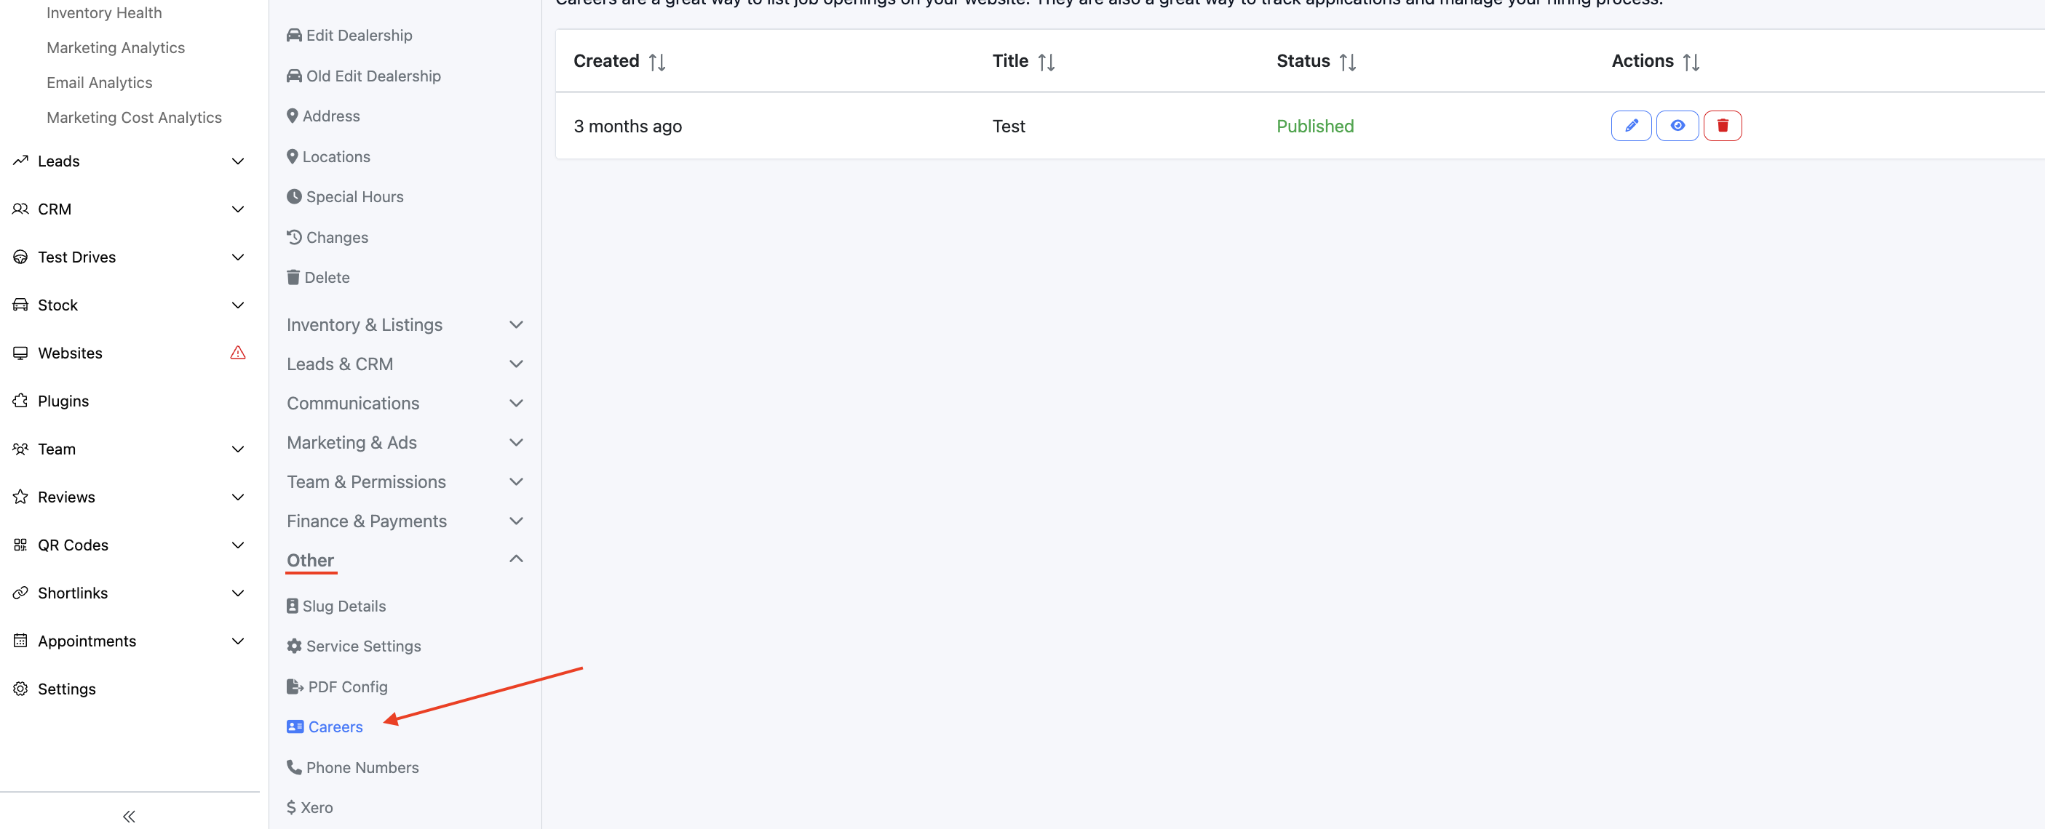Open Plugins in the sidebar
The image size is (2045, 829).
coord(63,401)
